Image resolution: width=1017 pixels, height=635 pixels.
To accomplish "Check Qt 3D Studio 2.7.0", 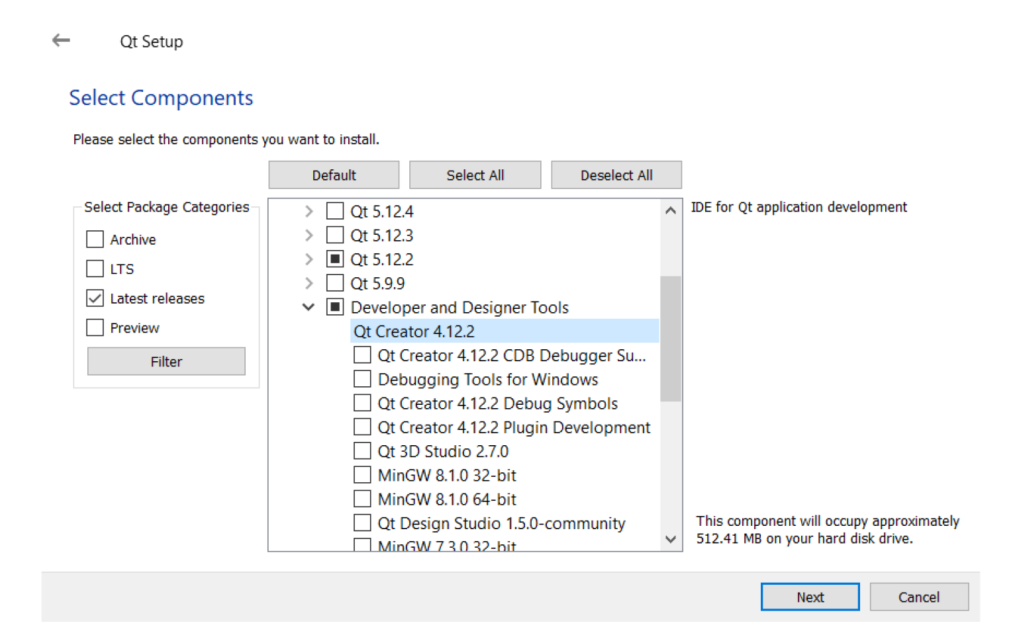I will tap(362, 451).
